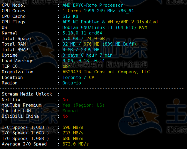Select the Ontario region value
Screen dimensions: 187x149
(72, 83)
